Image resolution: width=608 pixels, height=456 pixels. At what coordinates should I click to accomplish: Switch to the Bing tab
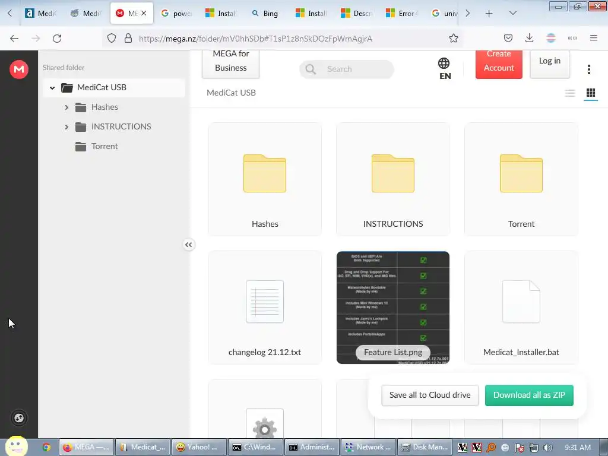pos(265,14)
